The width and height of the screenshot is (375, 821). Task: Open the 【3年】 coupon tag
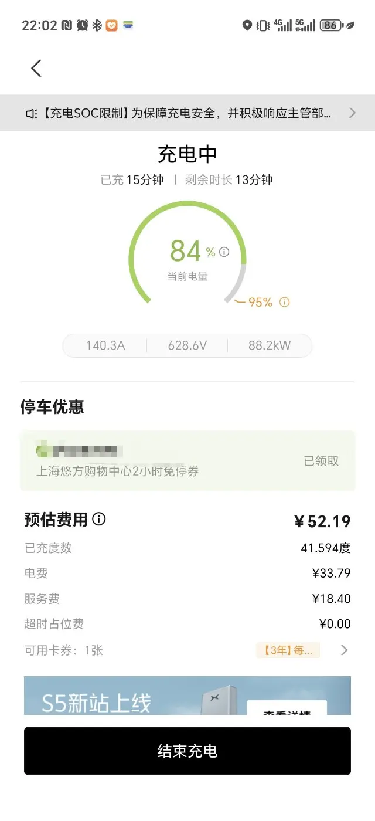pyautogui.click(x=288, y=650)
